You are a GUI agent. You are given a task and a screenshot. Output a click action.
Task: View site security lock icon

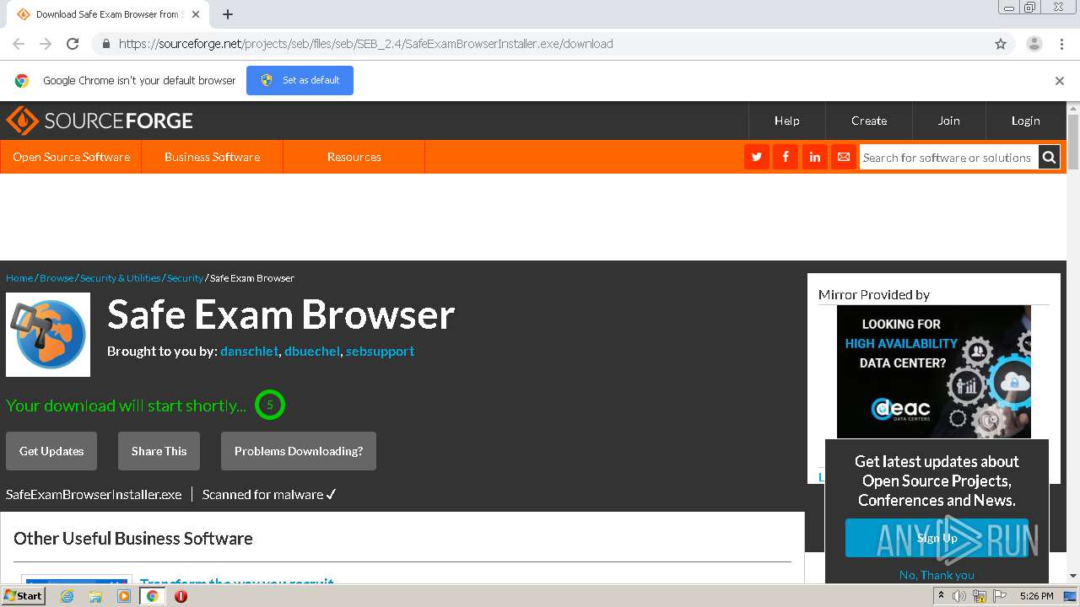tap(105, 44)
